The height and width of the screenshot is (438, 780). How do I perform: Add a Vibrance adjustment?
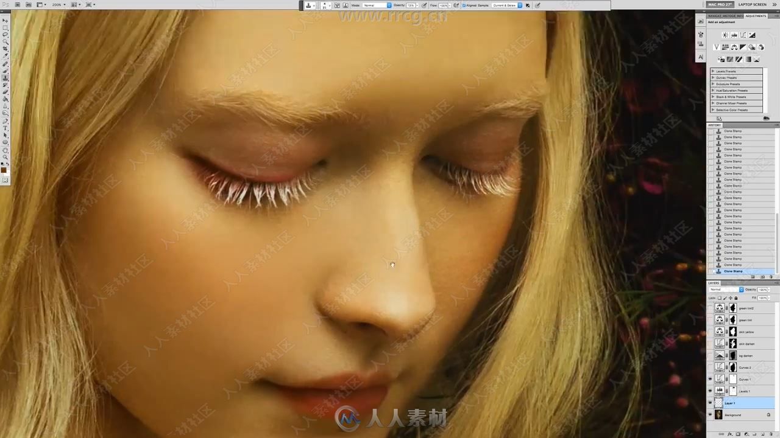717,47
